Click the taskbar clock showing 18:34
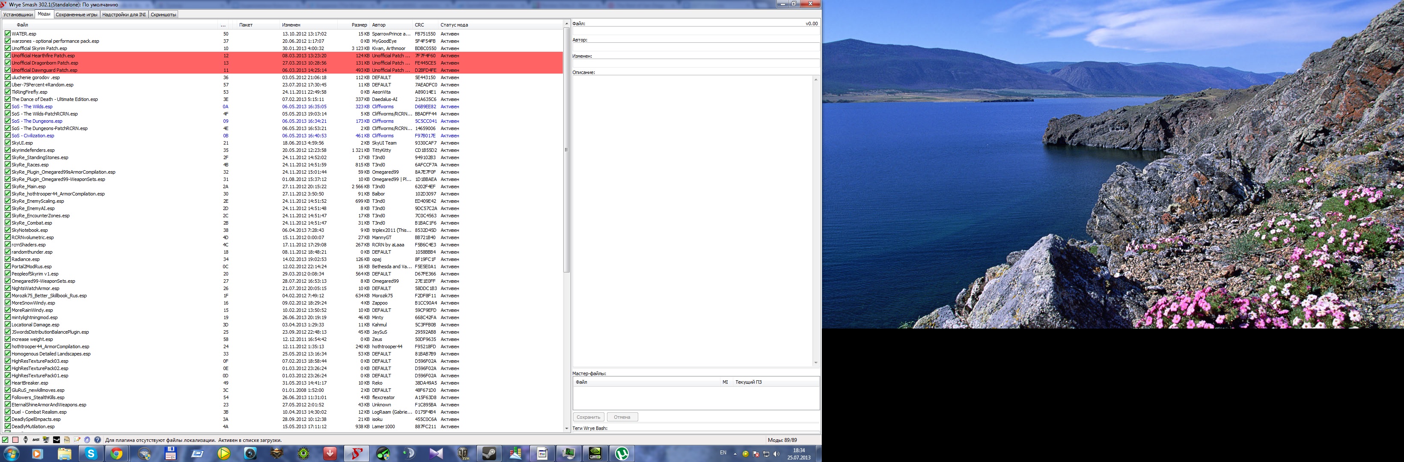Screen dimensions: 1404x462 [798, 454]
